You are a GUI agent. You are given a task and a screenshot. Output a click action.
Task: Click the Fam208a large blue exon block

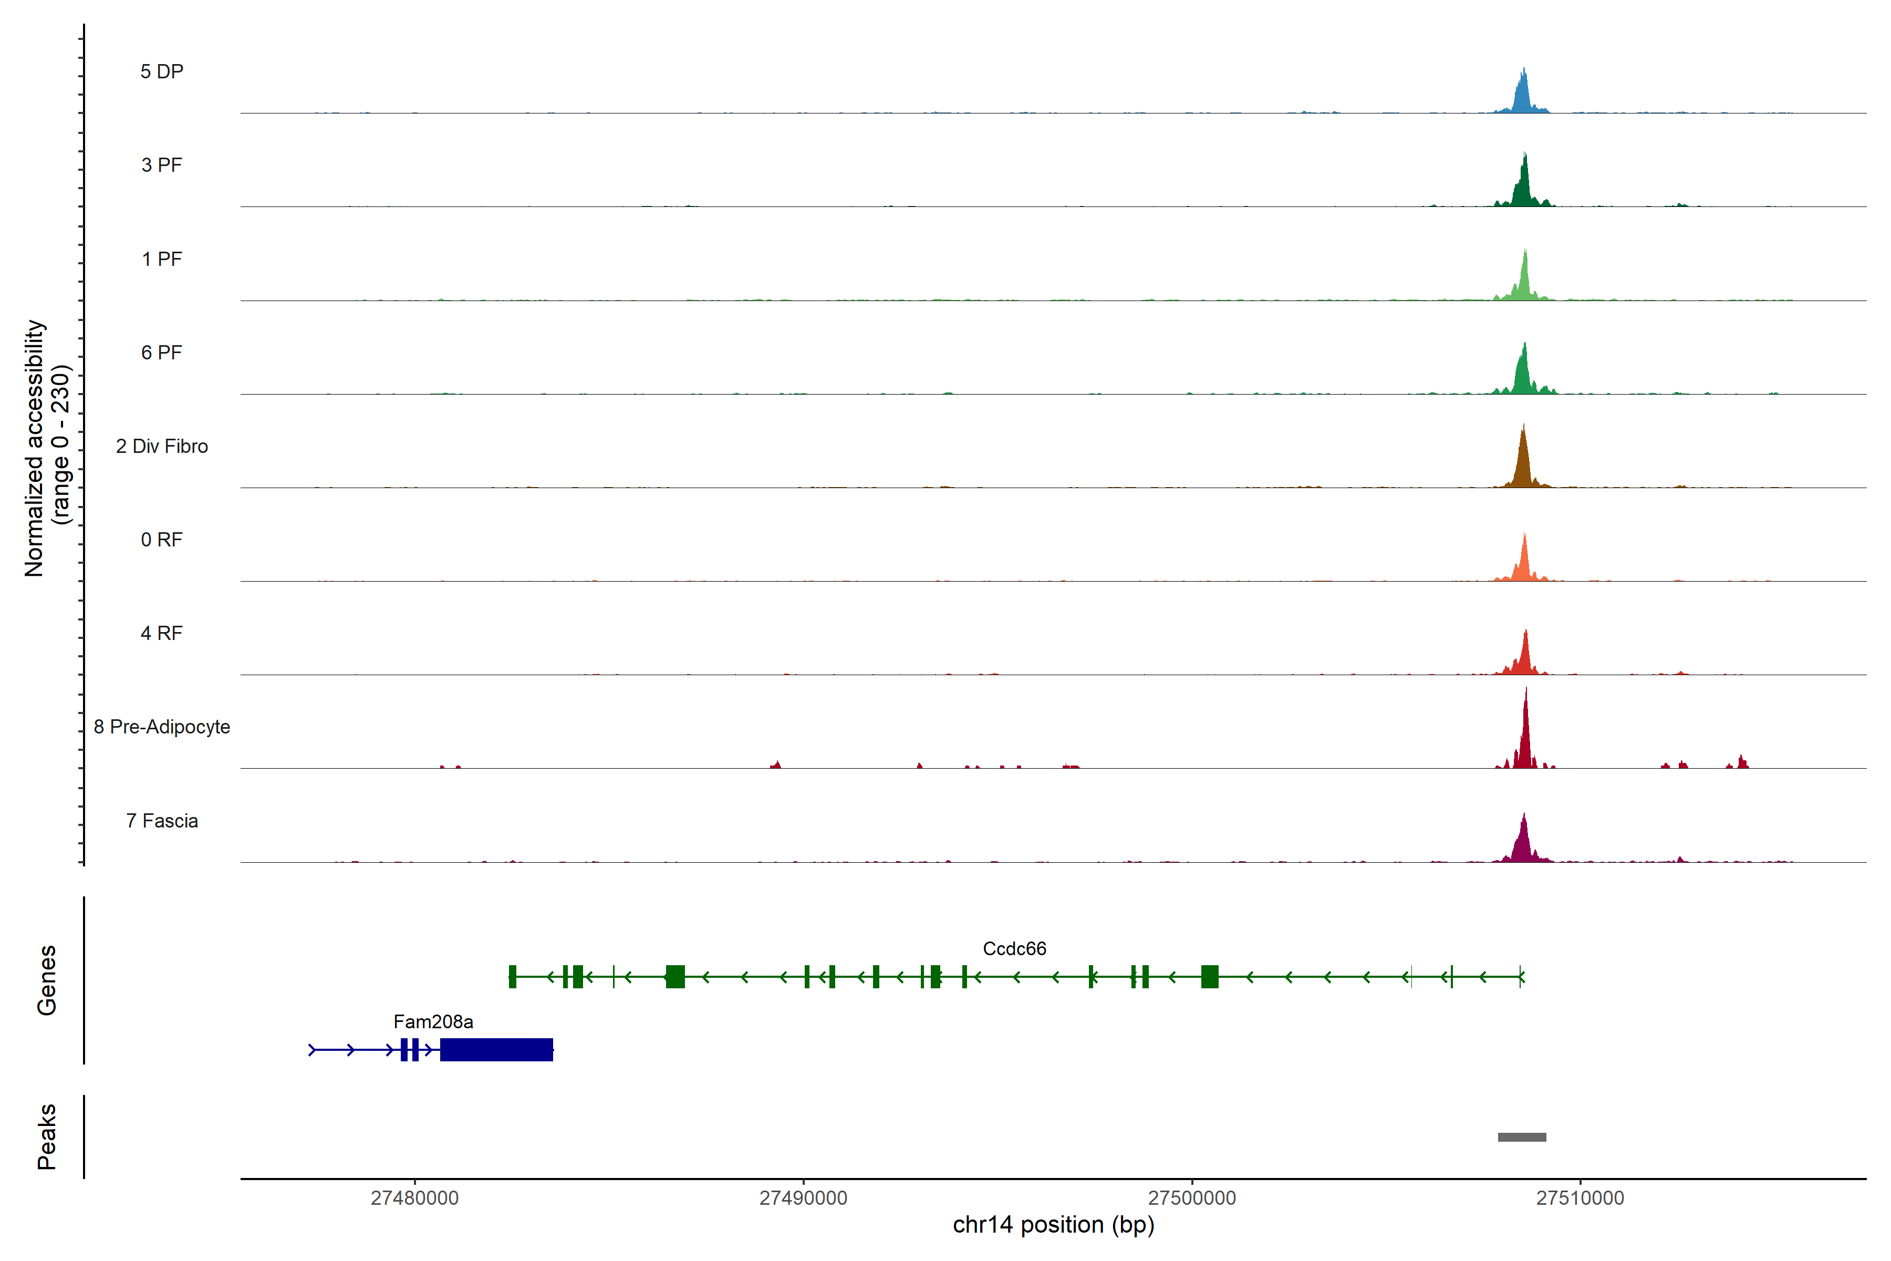tap(496, 1049)
